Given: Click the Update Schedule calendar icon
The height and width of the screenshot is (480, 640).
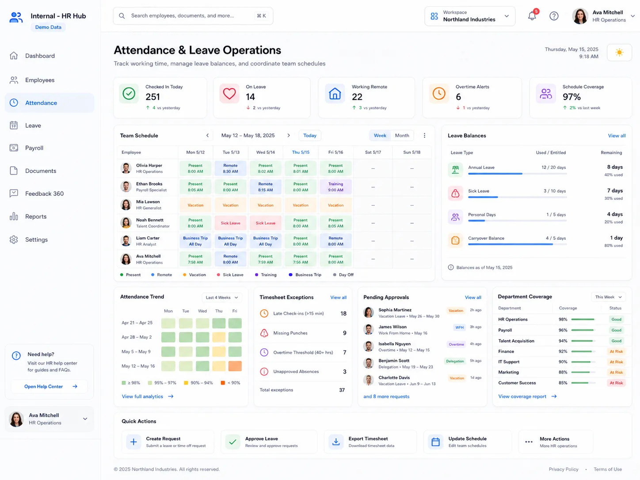Looking at the screenshot, I should tap(435, 442).
